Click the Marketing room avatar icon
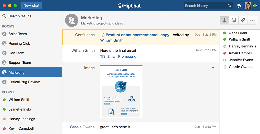 pyautogui.click(x=72, y=20)
